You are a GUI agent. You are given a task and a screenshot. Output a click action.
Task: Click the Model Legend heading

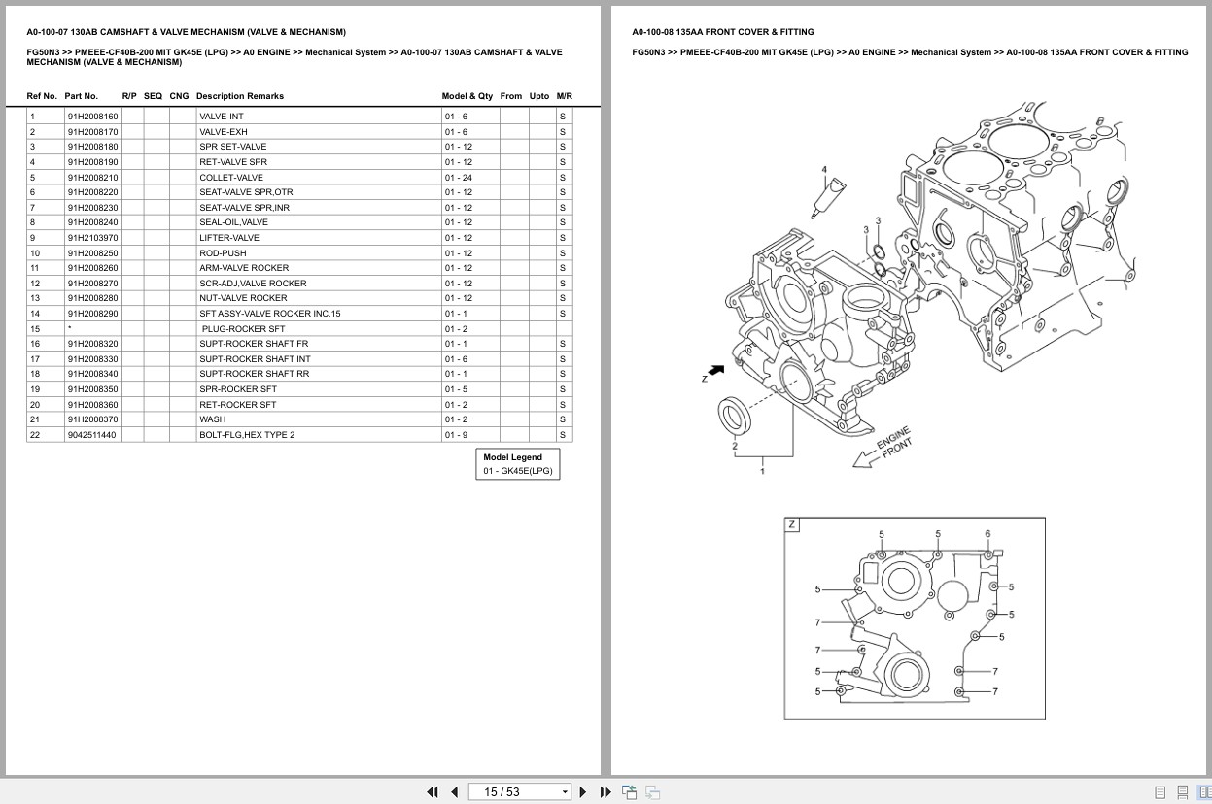click(x=513, y=457)
